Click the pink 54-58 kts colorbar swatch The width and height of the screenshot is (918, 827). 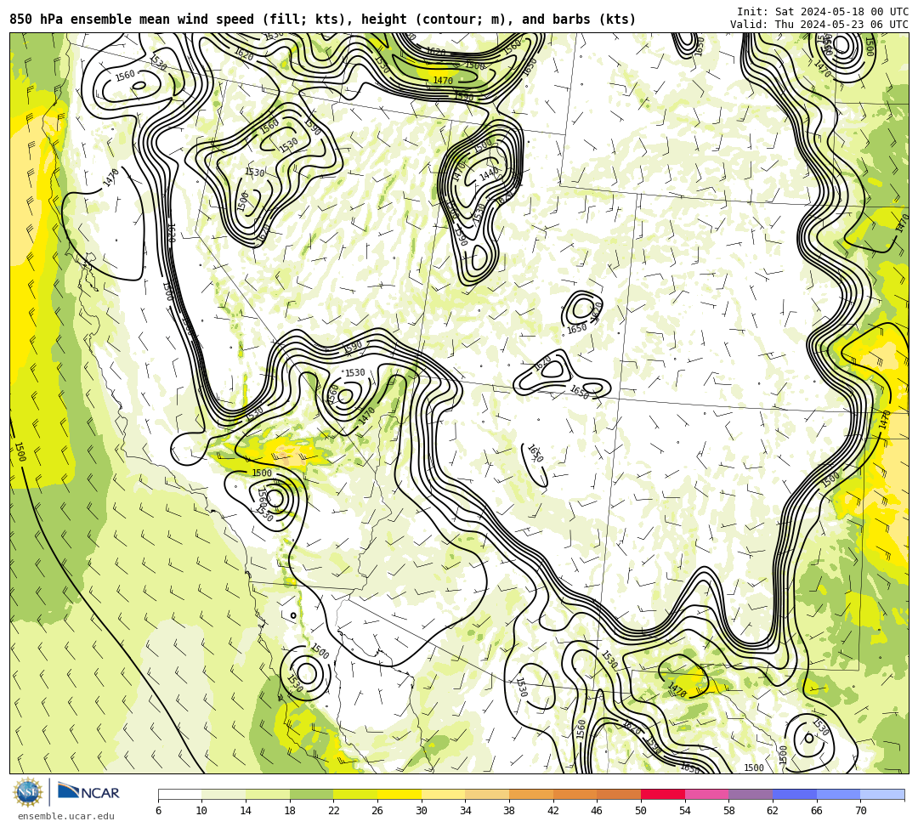(706, 794)
